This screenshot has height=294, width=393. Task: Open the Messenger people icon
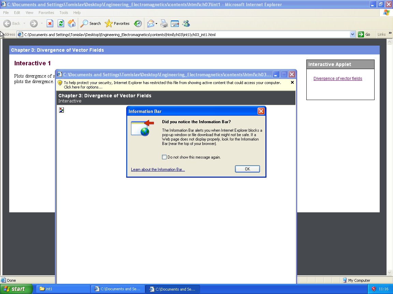pyautogui.click(x=186, y=23)
